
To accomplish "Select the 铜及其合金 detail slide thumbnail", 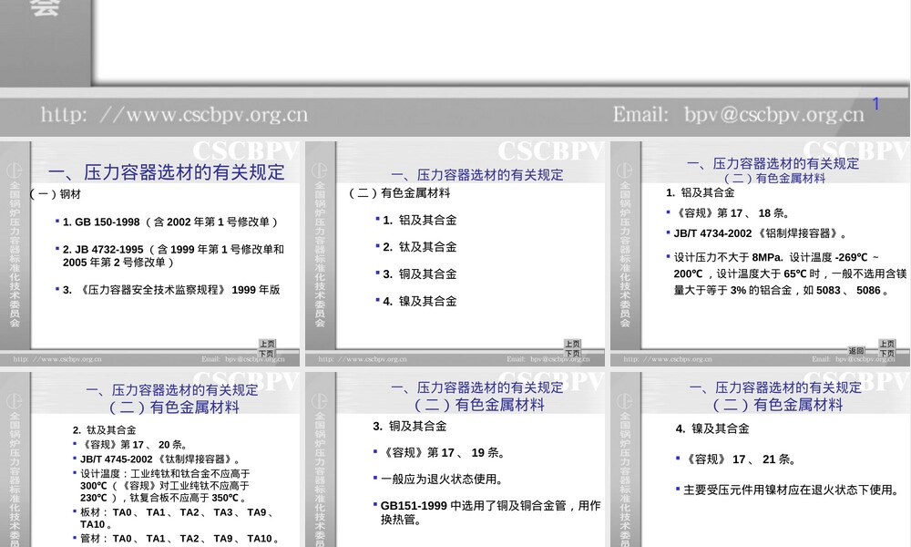I will tap(455, 459).
